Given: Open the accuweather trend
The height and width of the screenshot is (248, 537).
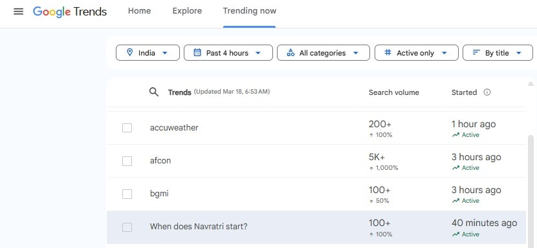Looking at the screenshot, I should pyautogui.click(x=174, y=128).
